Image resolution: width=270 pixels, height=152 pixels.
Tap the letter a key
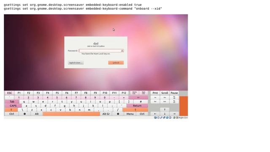coord(26,106)
